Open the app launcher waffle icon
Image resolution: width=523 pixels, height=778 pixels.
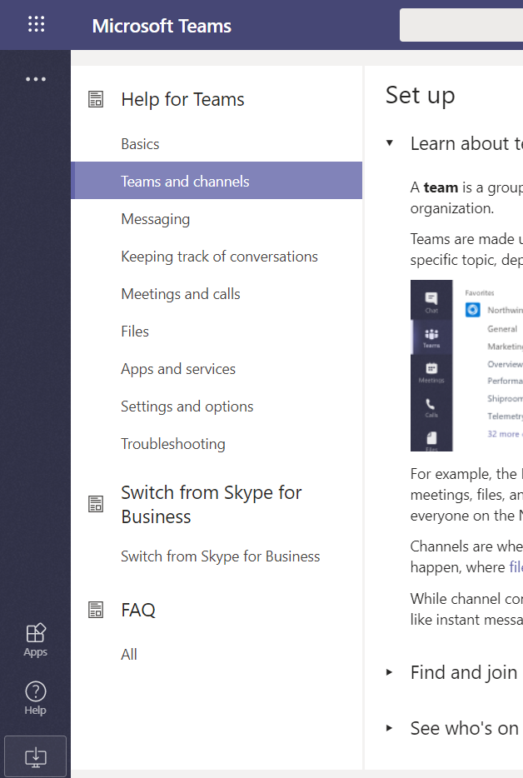click(x=36, y=24)
